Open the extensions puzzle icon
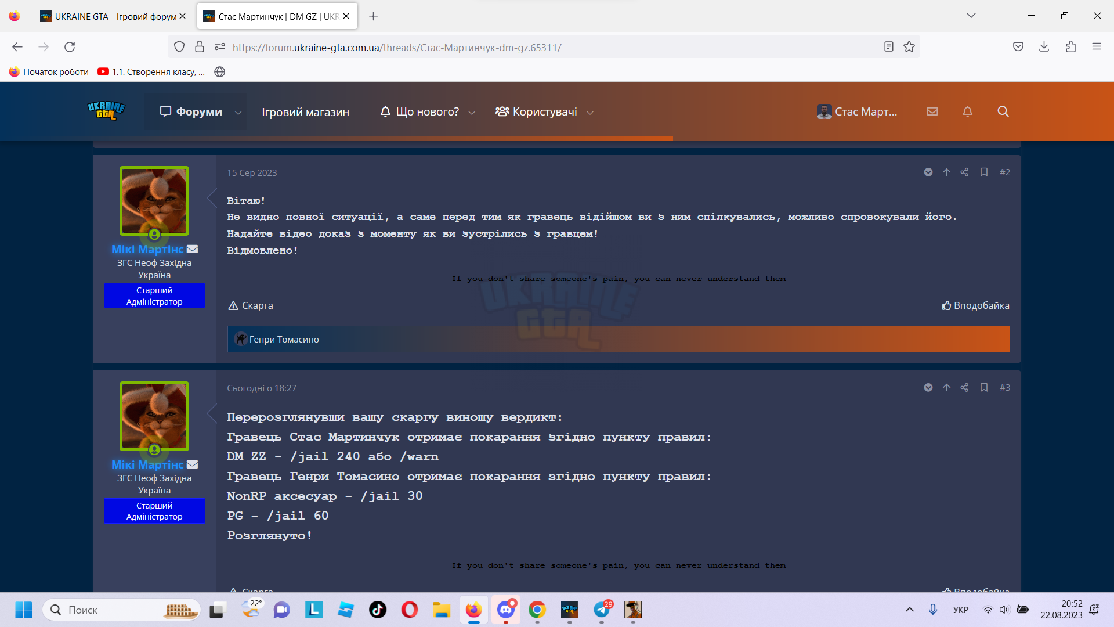This screenshot has width=1114, height=627. pyautogui.click(x=1071, y=47)
